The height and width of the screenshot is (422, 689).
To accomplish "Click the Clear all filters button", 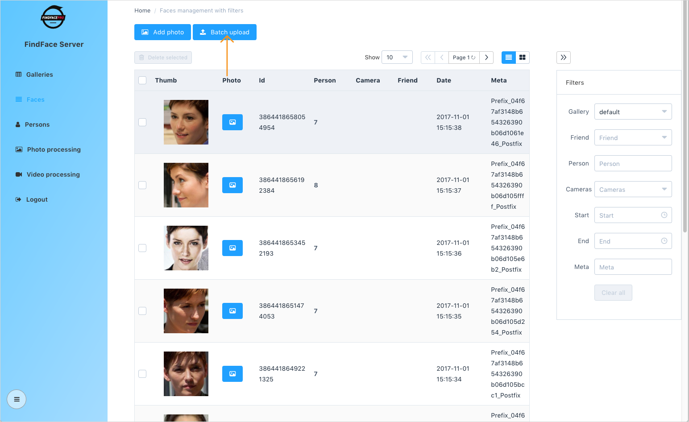I will click(x=613, y=293).
